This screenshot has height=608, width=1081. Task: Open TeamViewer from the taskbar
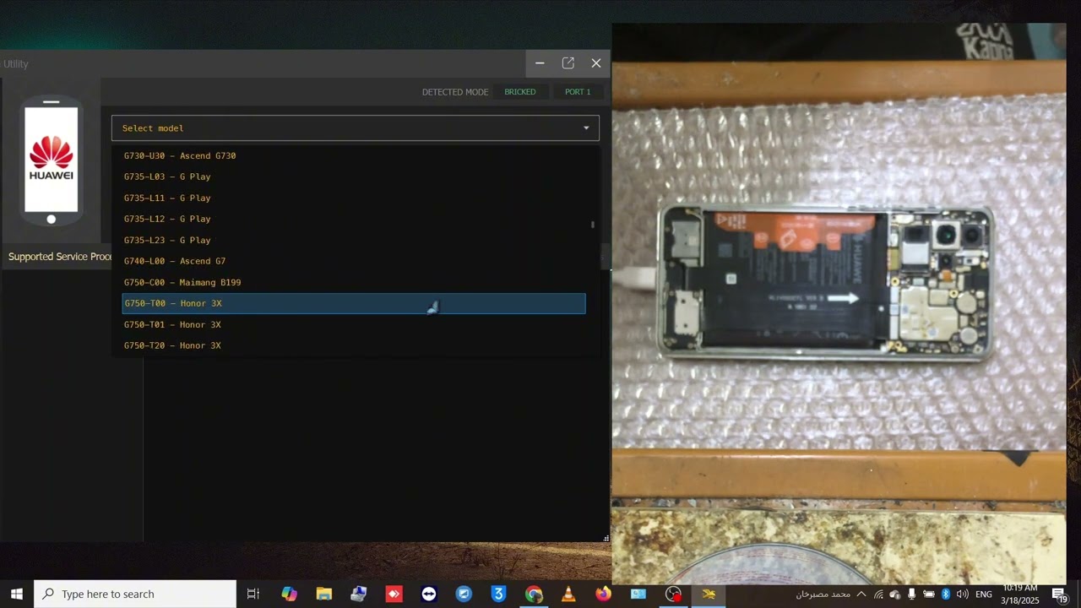(x=429, y=594)
